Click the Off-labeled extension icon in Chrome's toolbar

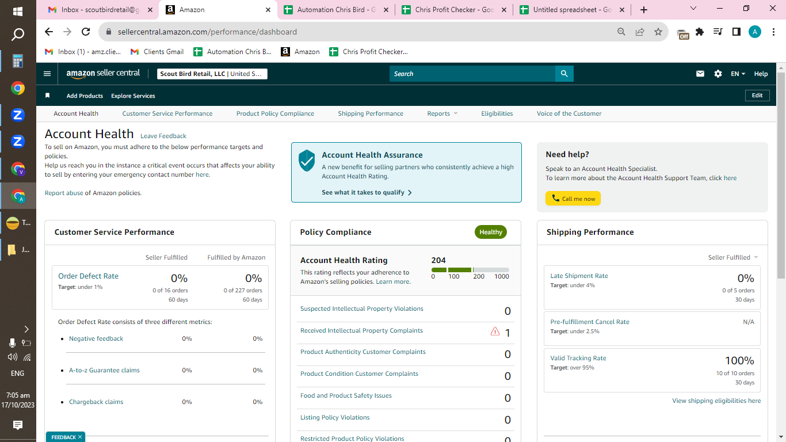(682, 33)
